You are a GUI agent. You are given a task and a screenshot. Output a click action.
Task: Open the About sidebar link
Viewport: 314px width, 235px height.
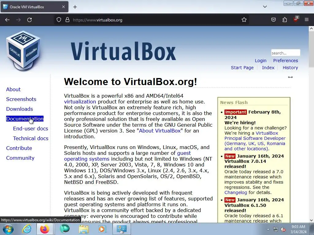13,89
